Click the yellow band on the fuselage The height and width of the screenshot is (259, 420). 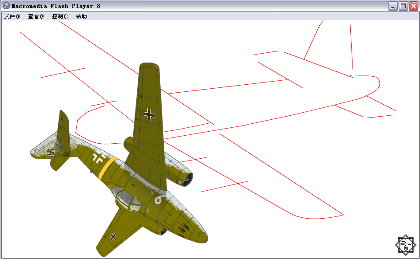click(107, 168)
